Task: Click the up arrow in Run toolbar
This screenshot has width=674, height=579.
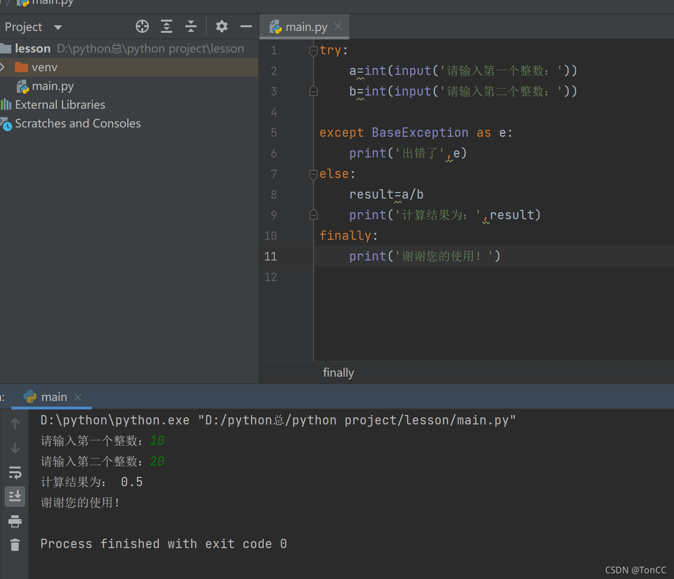Action: point(15,423)
